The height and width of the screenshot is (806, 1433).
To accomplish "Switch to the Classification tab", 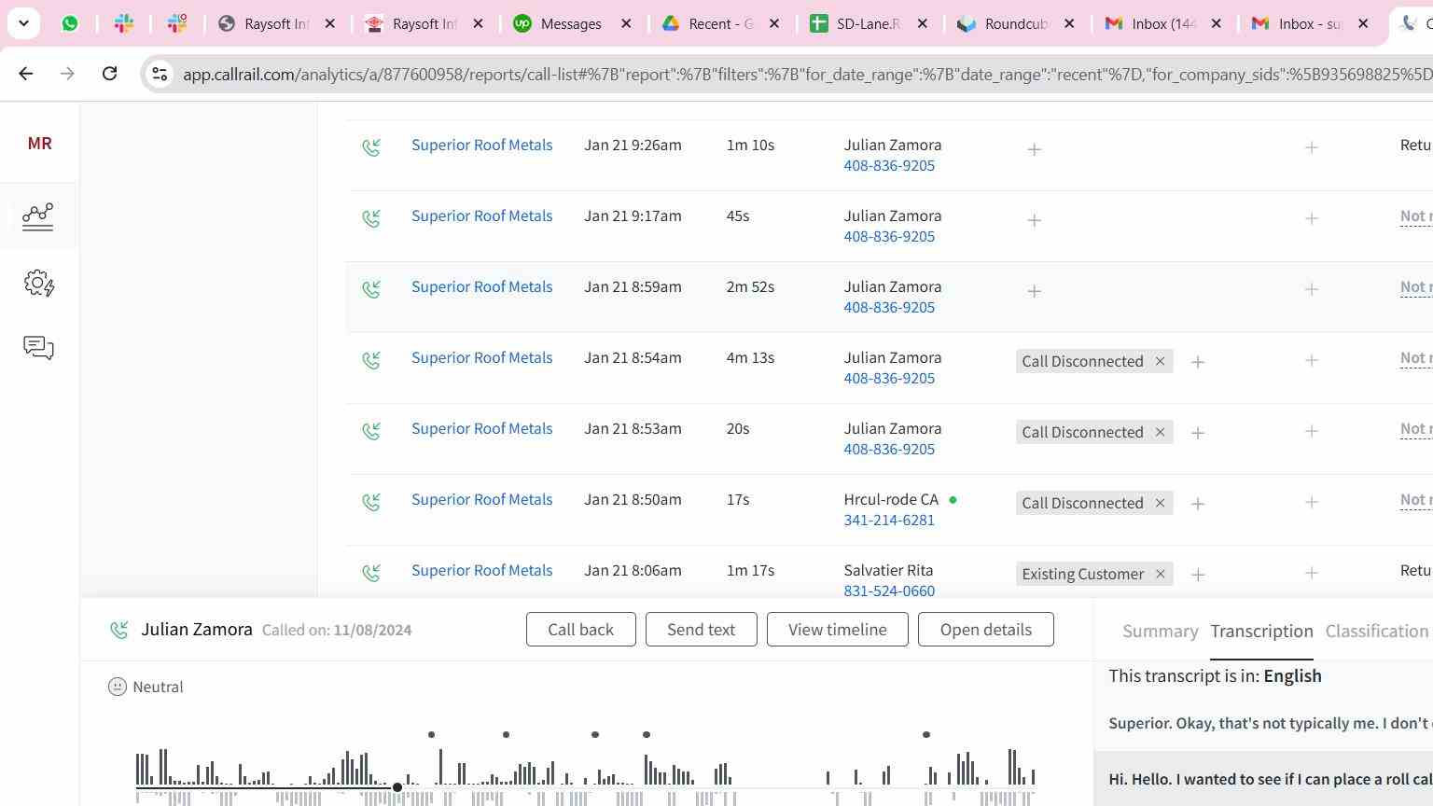I will pos(1377,632).
